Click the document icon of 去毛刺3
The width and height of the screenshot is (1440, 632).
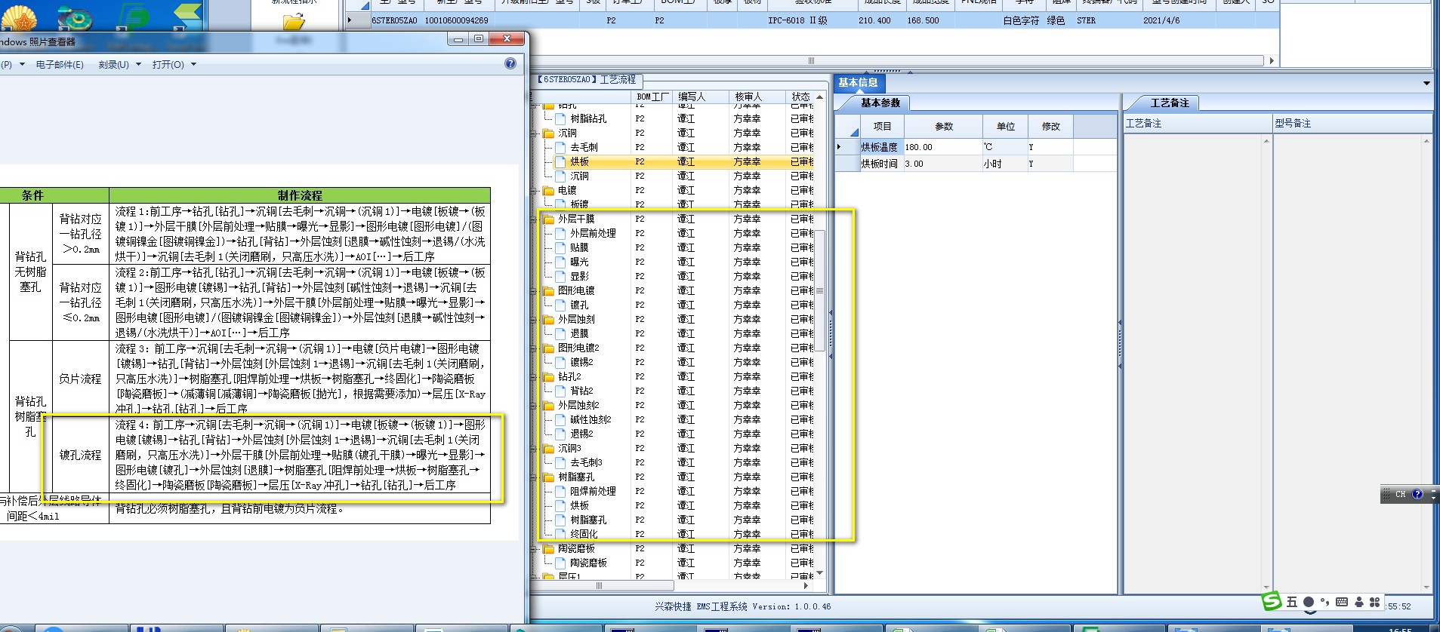tap(560, 462)
